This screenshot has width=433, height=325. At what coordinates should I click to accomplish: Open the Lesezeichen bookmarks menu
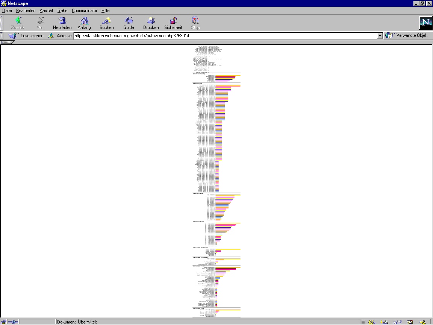(x=26, y=36)
